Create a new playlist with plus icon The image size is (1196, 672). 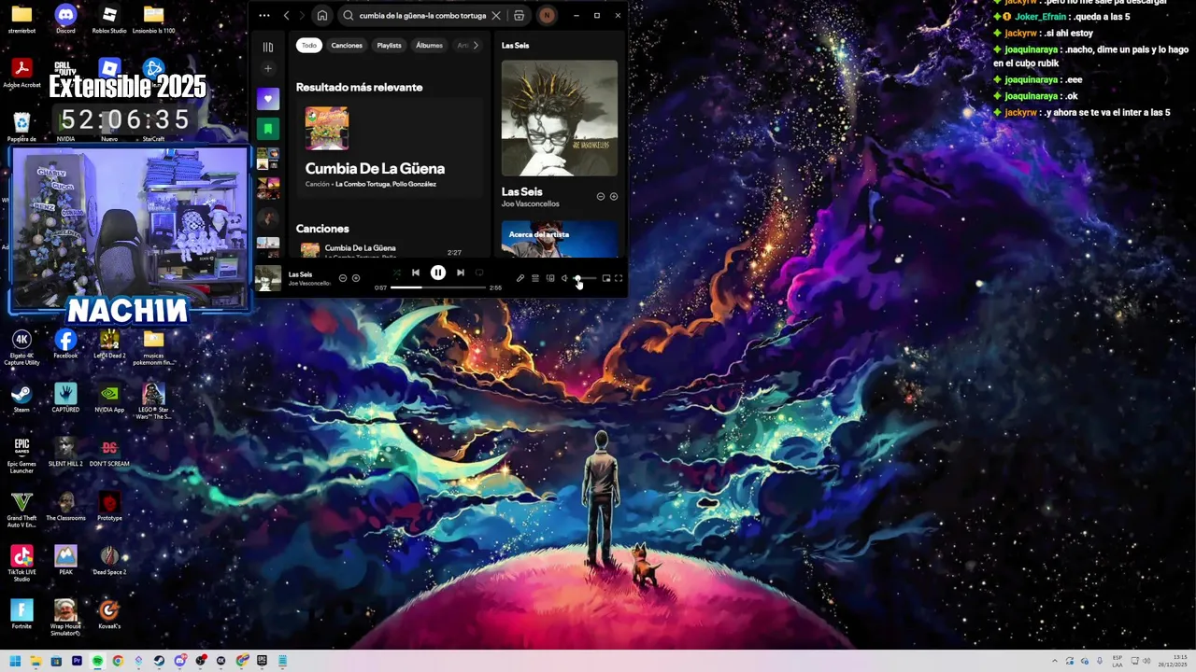coord(268,68)
